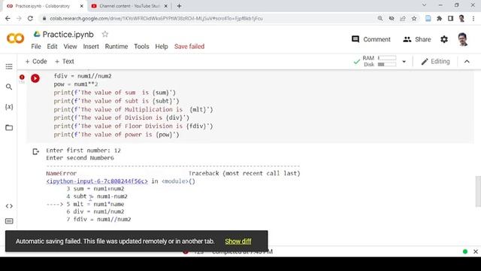Add a new Code cell
This screenshot has width=481, height=271.
click(x=36, y=62)
